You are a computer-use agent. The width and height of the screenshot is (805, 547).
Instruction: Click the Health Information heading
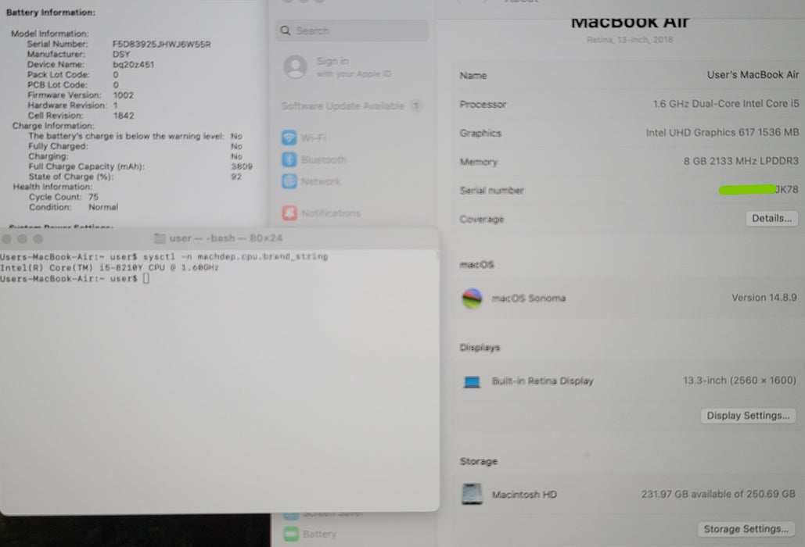[x=52, y=187]
